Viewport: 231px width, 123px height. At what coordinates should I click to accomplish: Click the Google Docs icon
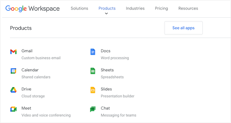(x=93, y=52)
